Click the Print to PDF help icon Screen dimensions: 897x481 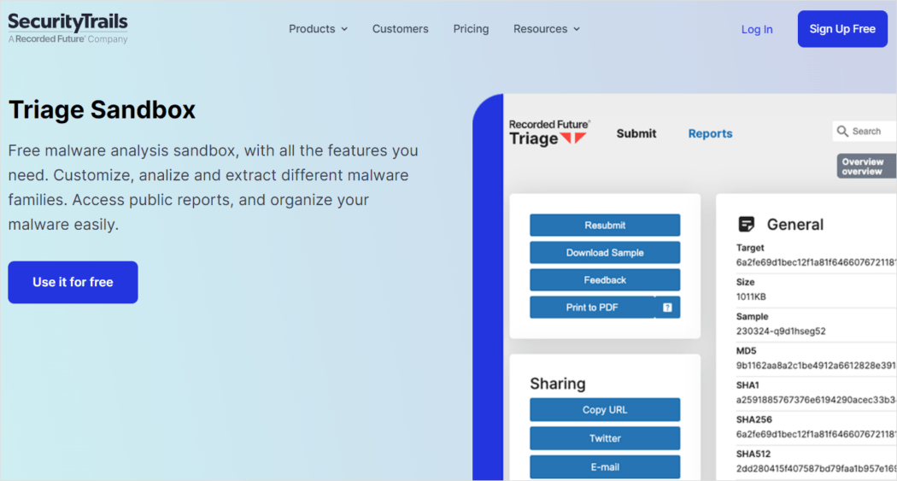[667, 308]
